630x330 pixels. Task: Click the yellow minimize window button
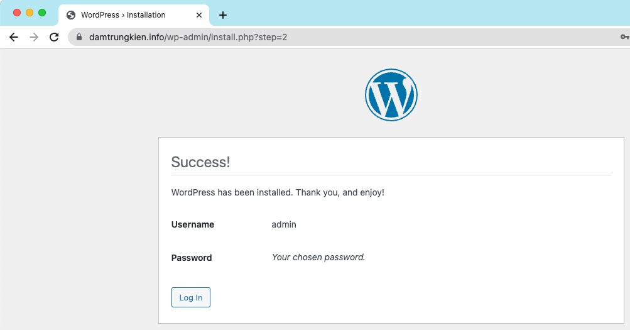[30, 13]
